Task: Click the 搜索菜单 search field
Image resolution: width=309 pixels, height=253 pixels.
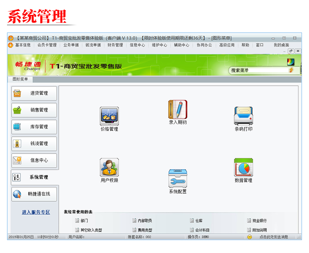Action: click(x=258, y=70)
